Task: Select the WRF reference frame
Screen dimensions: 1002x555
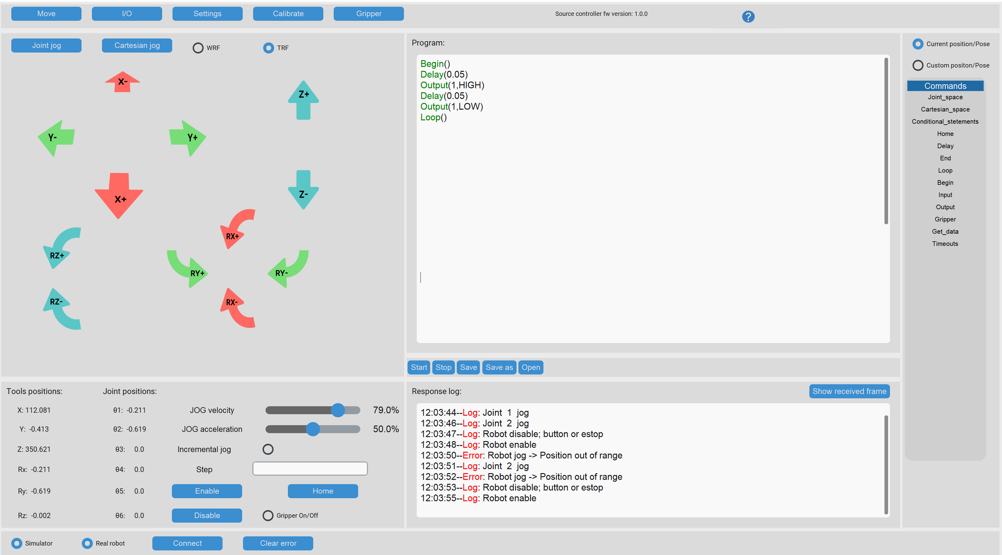Action: [198, 48]
